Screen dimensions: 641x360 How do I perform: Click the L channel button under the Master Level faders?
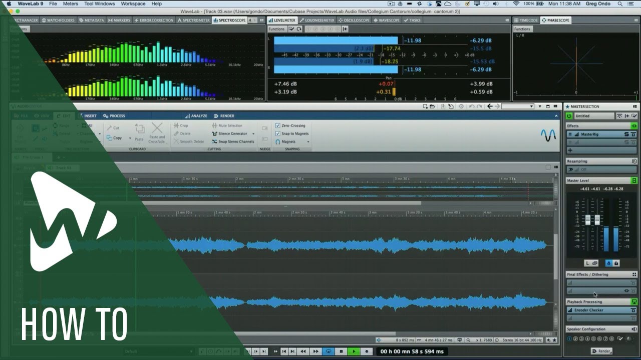point(587,263)
